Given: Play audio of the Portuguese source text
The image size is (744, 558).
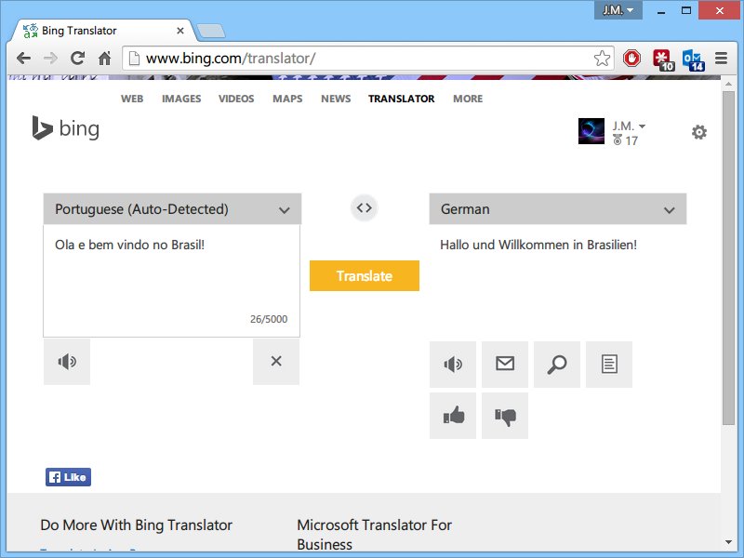Looking at the screenshot, I should pyautogui.click(x=67, y=362).
